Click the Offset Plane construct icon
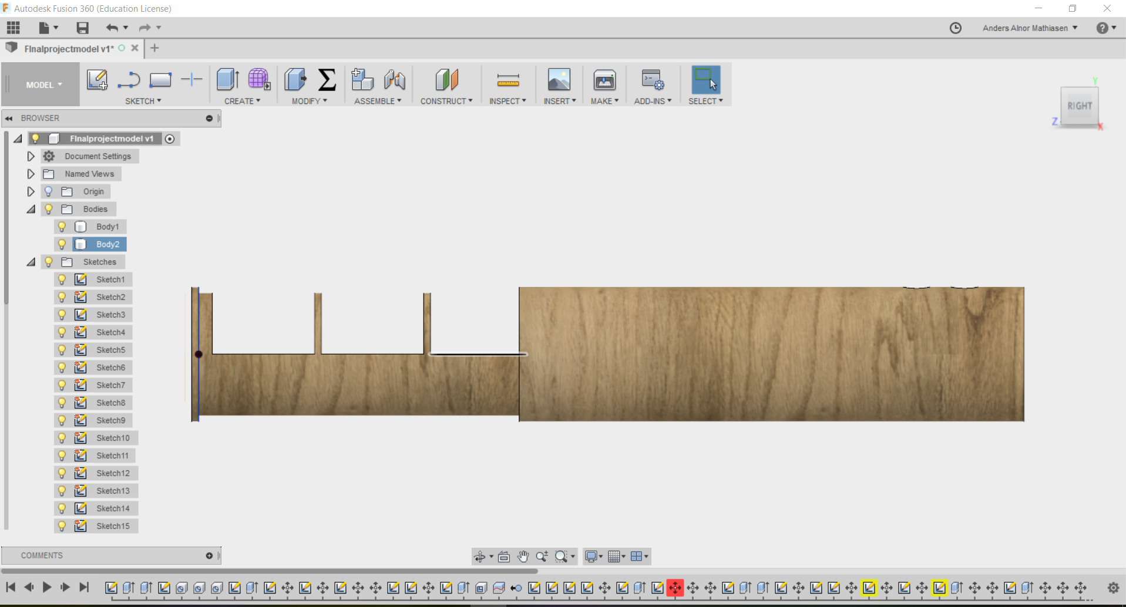 [446, 80]
